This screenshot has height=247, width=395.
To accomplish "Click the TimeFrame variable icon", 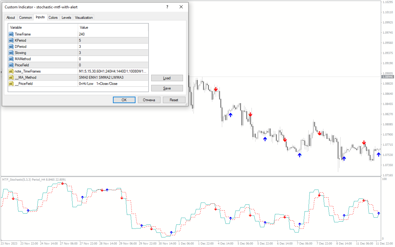I will 11,34.
